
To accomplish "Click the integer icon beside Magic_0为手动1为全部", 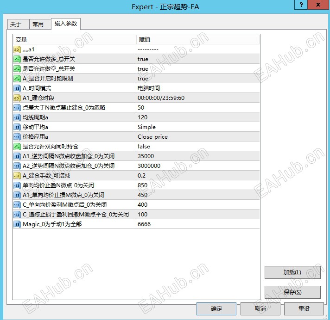I will [x=17, y=224].
